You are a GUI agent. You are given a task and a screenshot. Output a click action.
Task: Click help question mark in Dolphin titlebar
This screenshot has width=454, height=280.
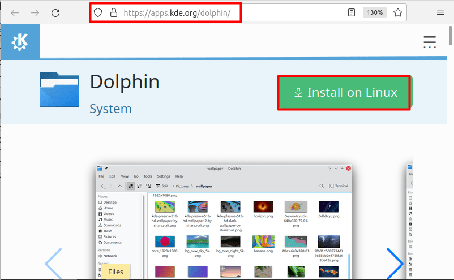[x=329, y=169]
